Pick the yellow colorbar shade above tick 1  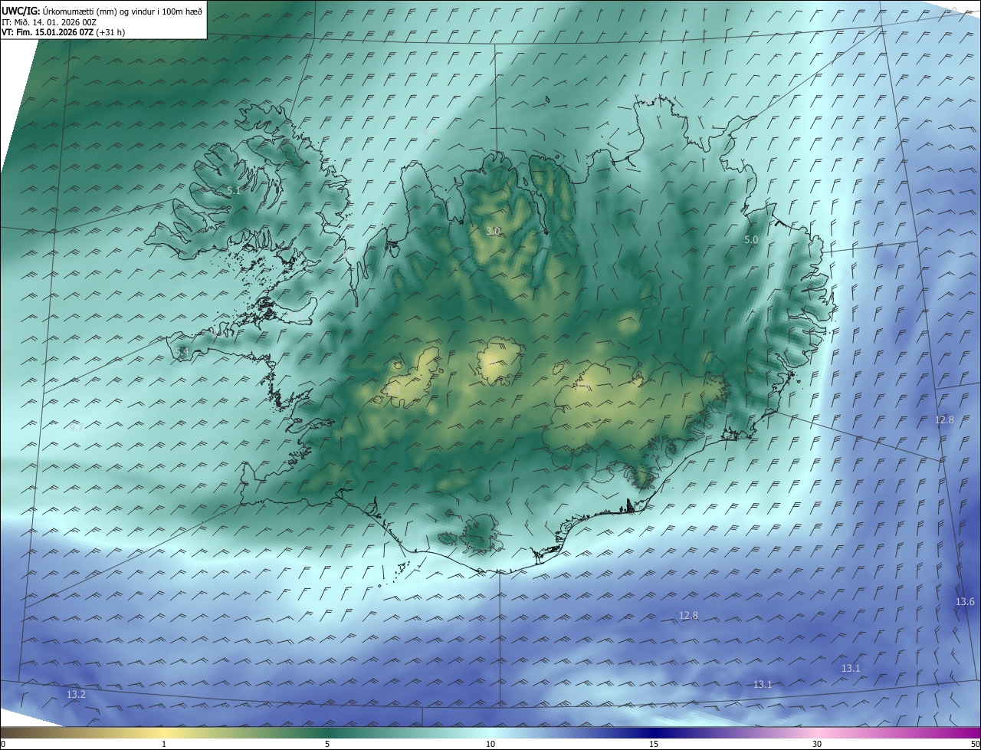coord(164,732)
